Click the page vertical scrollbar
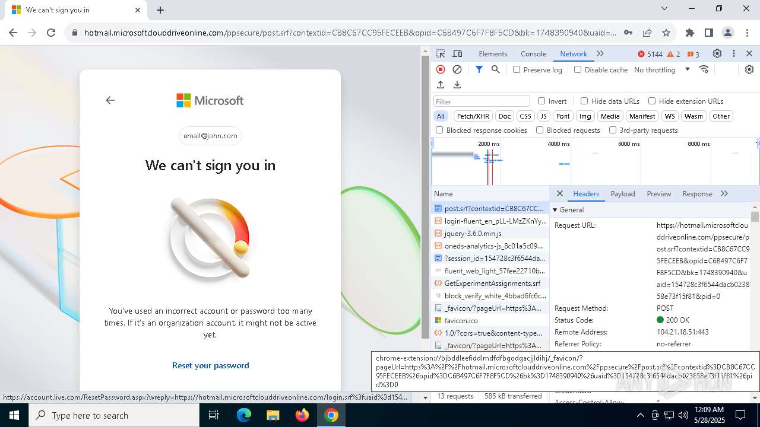The width and height of the screenshot is (760, 427). pos(425,196)
